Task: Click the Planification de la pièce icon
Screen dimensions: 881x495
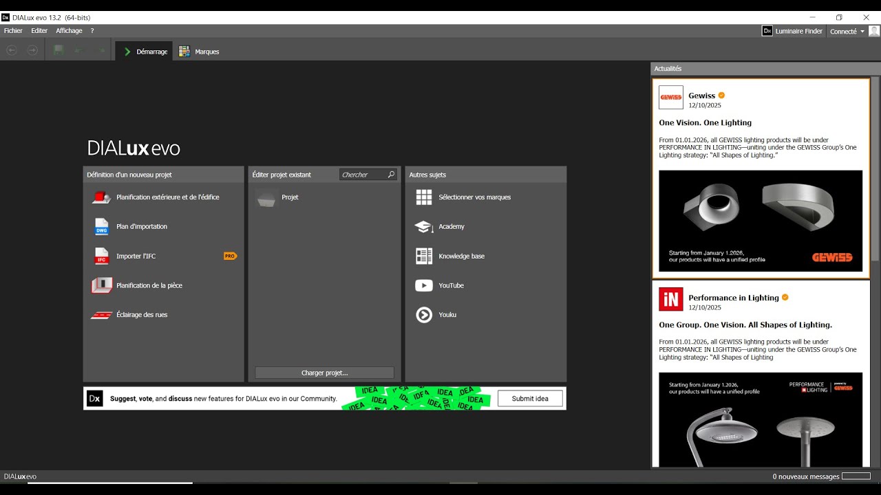Action: (101, 285)
